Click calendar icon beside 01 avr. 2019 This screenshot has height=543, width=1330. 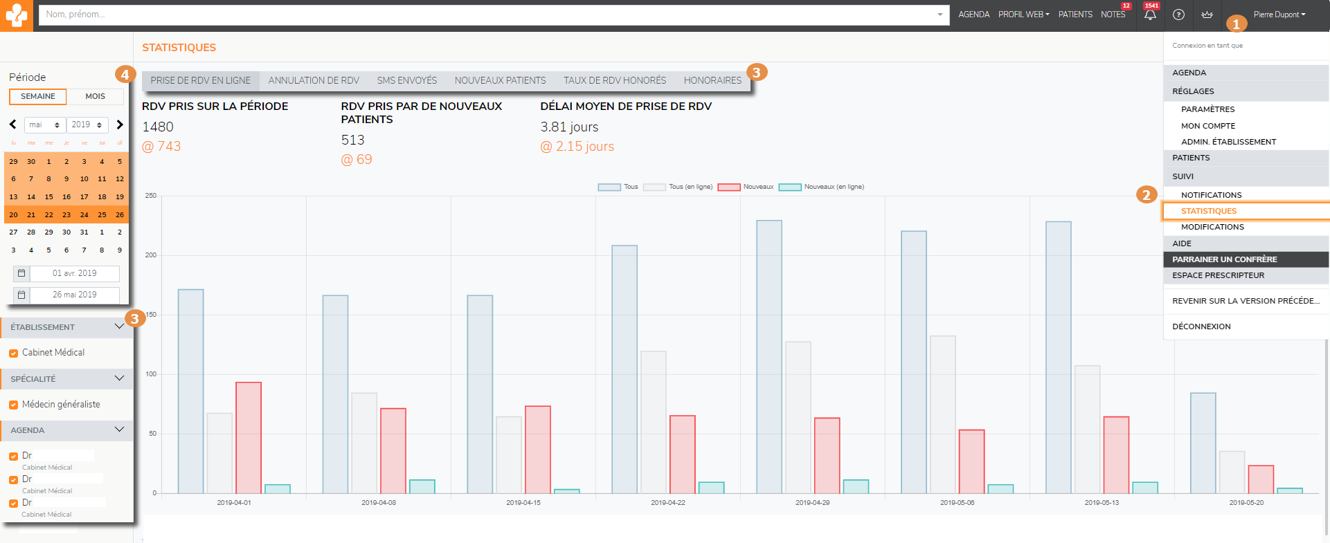pyautogui.click(x=21, y=273)
